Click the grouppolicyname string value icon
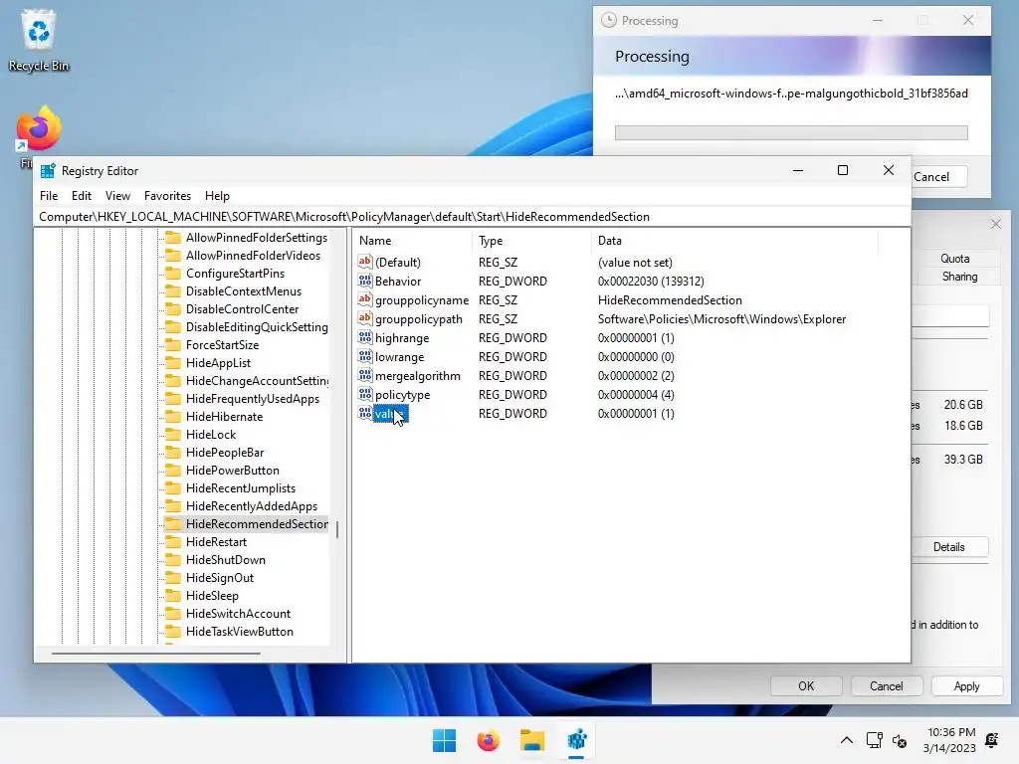This screenshot has width=1019, height=764. 364,299
